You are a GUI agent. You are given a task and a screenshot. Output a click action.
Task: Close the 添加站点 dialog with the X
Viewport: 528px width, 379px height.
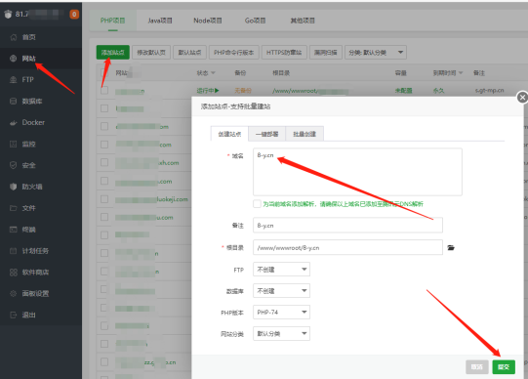coord(522,98)
